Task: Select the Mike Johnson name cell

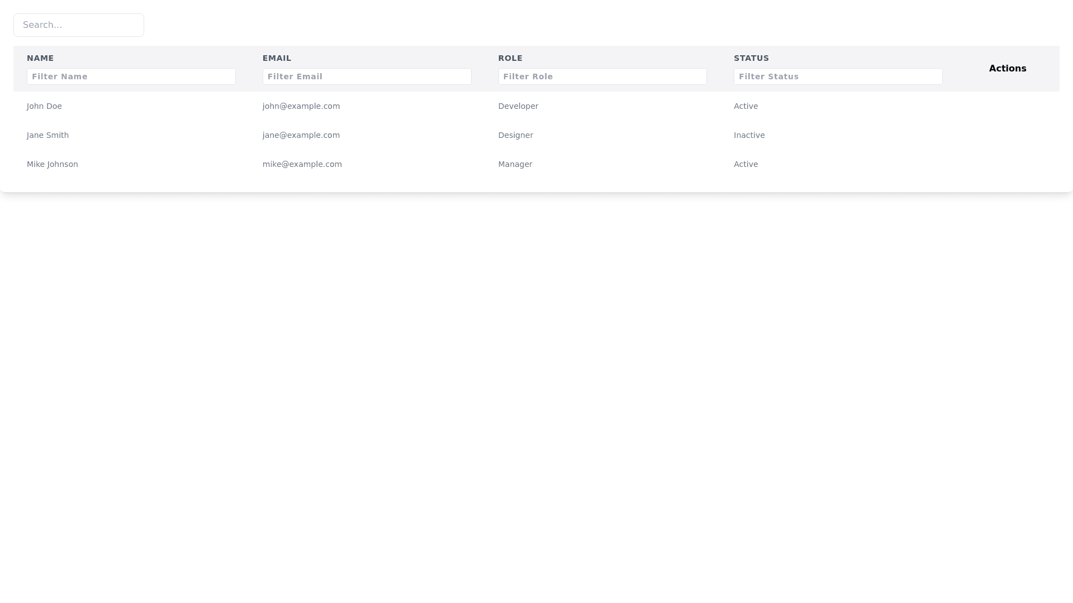Action: pyautogui.click(x=53, y=164)
